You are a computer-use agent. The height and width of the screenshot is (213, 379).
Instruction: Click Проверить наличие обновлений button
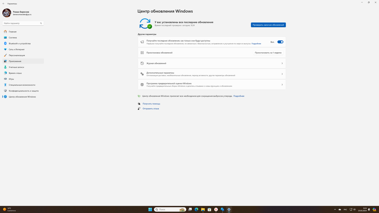point(268,25)
